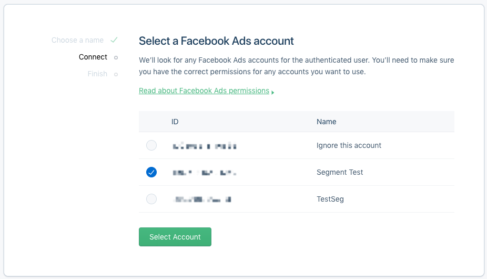The height and width of the screenshot is (279, 487).
Task: Click the Segment Test account name
Action: click(340, 172)
